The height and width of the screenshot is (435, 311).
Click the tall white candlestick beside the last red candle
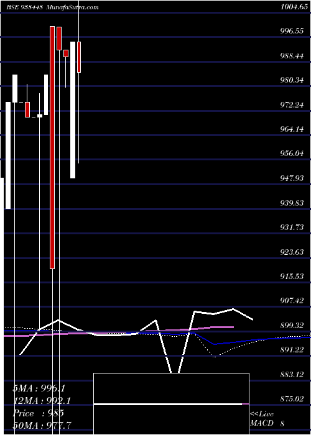[x=73, y=110]
